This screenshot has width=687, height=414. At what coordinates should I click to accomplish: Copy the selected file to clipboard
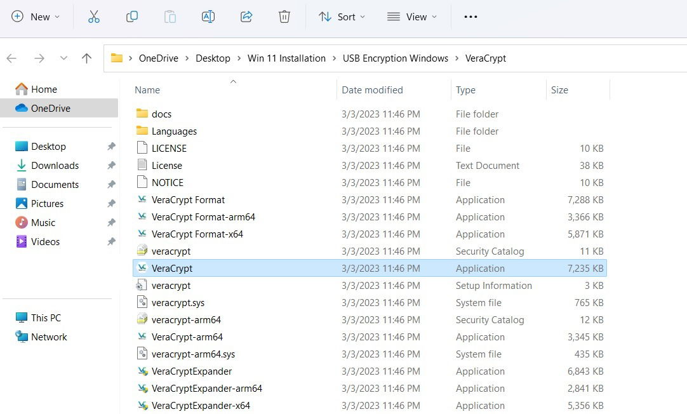[x=132, y=17]
